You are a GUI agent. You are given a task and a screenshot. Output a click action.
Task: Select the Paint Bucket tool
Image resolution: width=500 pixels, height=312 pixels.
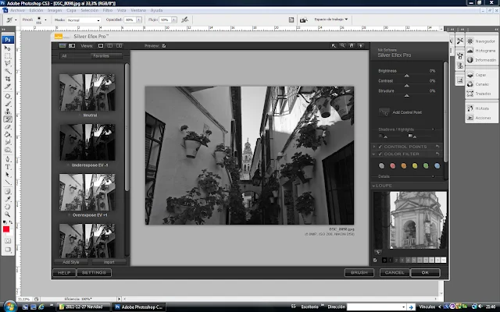coord(7,134)
